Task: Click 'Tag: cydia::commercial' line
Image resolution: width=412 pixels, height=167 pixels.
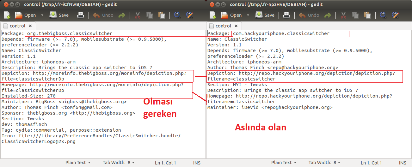Action: click(x=61, y=130)
